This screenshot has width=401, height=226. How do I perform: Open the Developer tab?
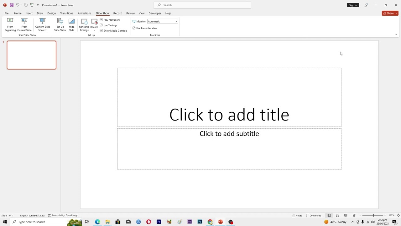pyautogui.click(x=155, y=13)
